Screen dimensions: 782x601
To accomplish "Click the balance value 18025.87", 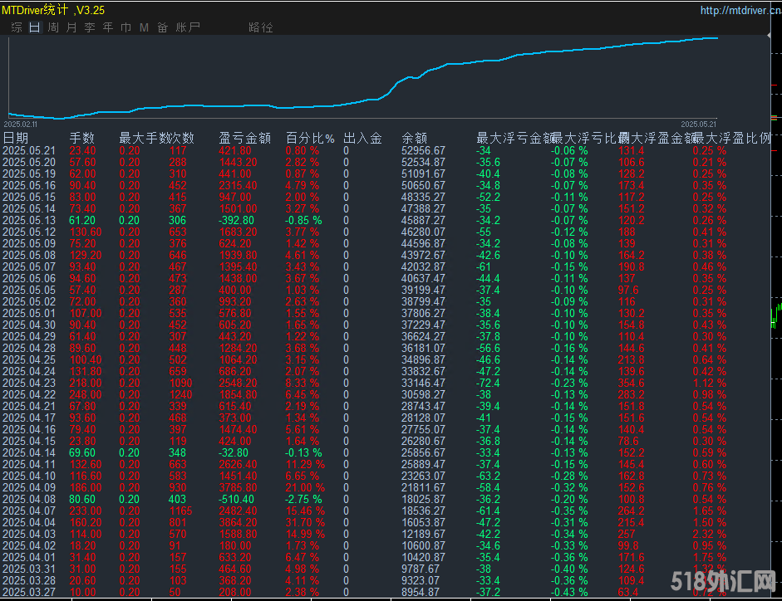I will 424,500.
